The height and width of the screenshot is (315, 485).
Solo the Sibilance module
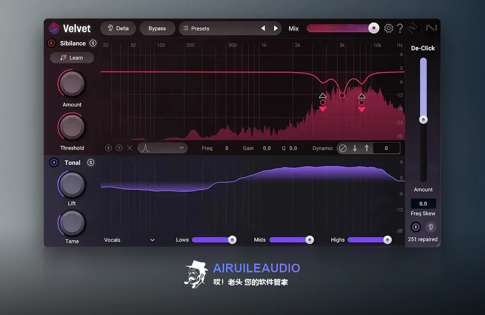click(93, 43)
